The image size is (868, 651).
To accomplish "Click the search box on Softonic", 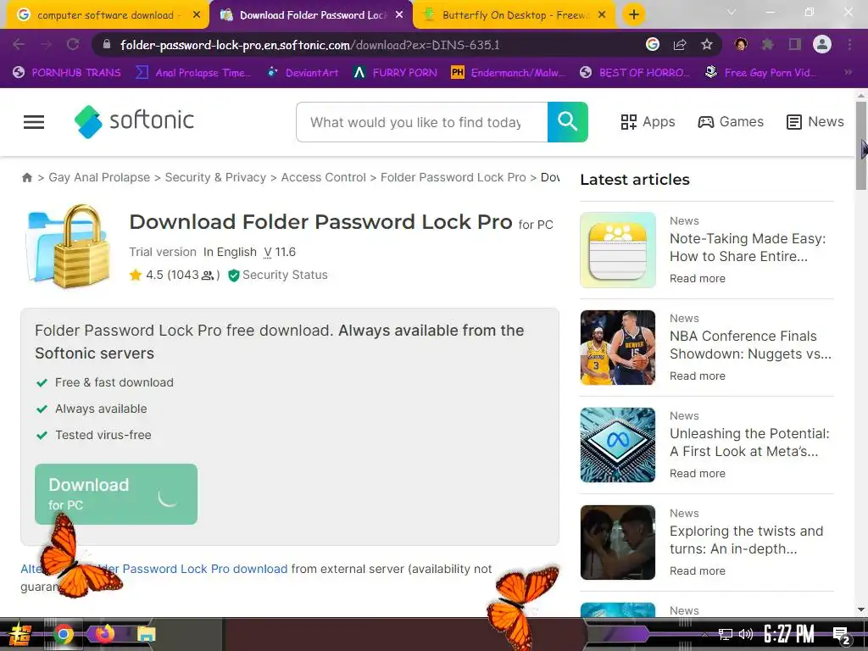I will pos(422,122).
